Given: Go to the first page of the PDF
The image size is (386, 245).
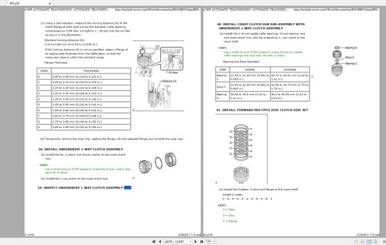Looking at the screenshot, I should tap(154, 242).
